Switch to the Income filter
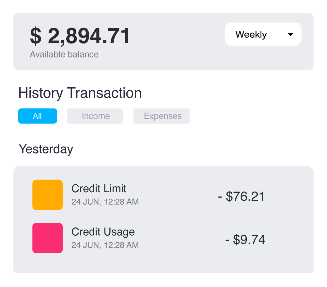Screen dimensions: 327x287 click(x=95, y=116)
